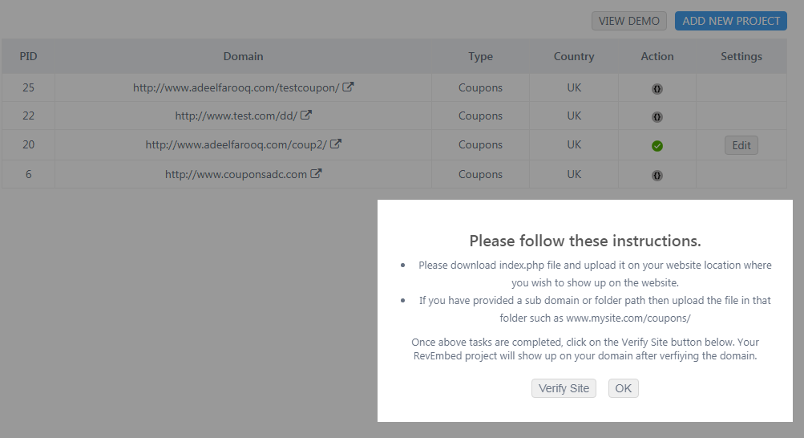Click the green verified checkmark for PID 20
804x438 pixels.
657,145
